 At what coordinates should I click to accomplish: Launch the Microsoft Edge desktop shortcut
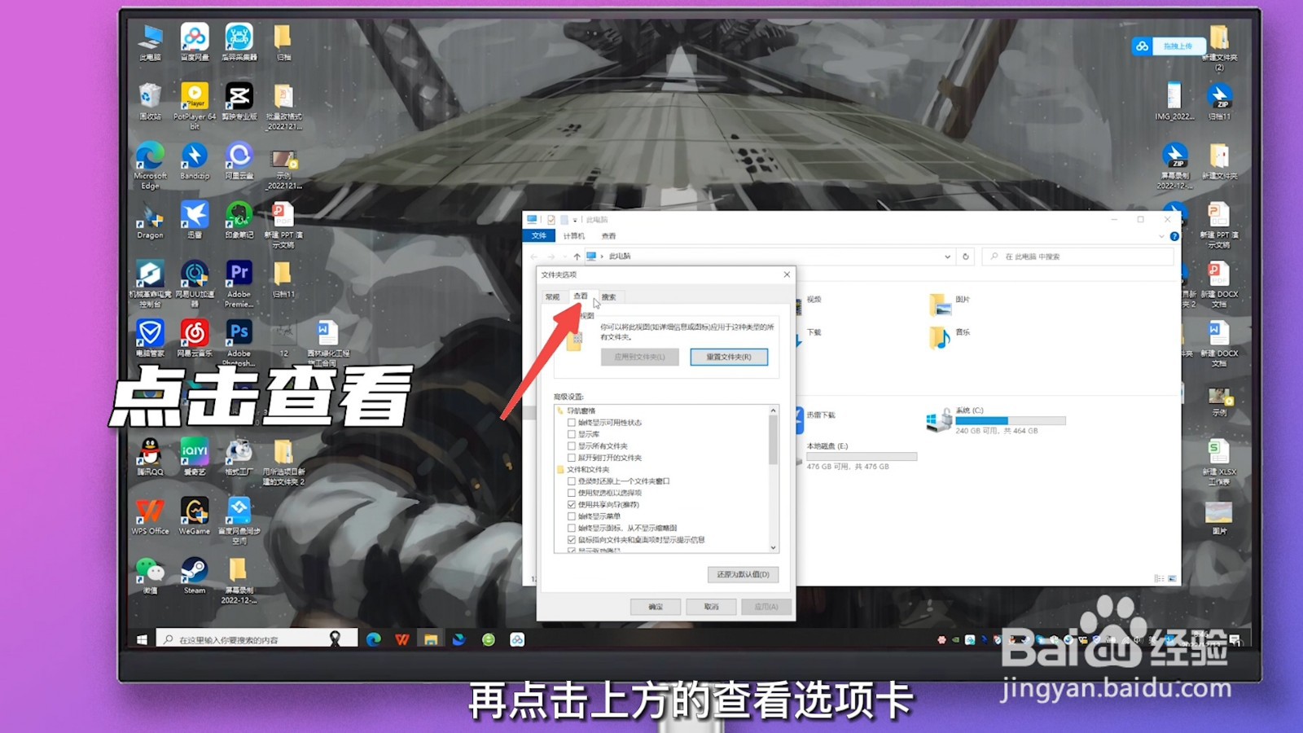[150, 166]
